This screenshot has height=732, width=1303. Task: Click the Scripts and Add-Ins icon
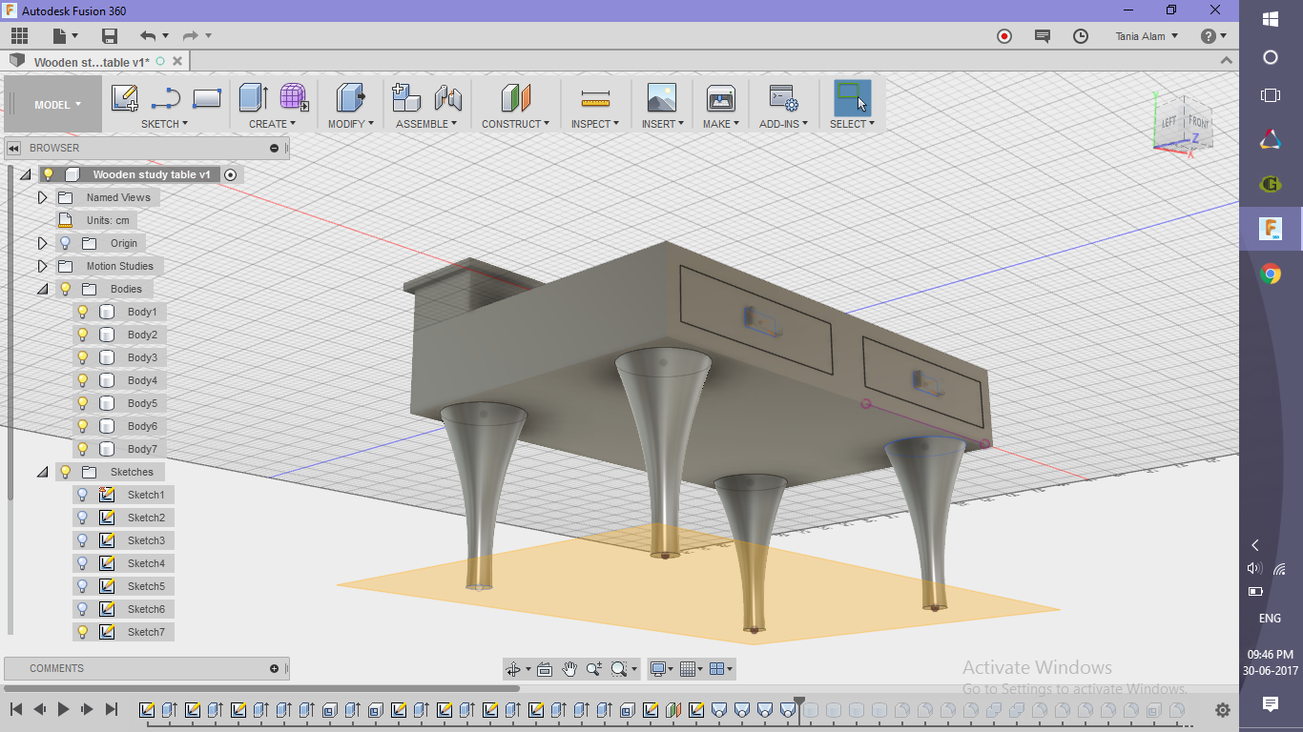(x=783, y=98)
